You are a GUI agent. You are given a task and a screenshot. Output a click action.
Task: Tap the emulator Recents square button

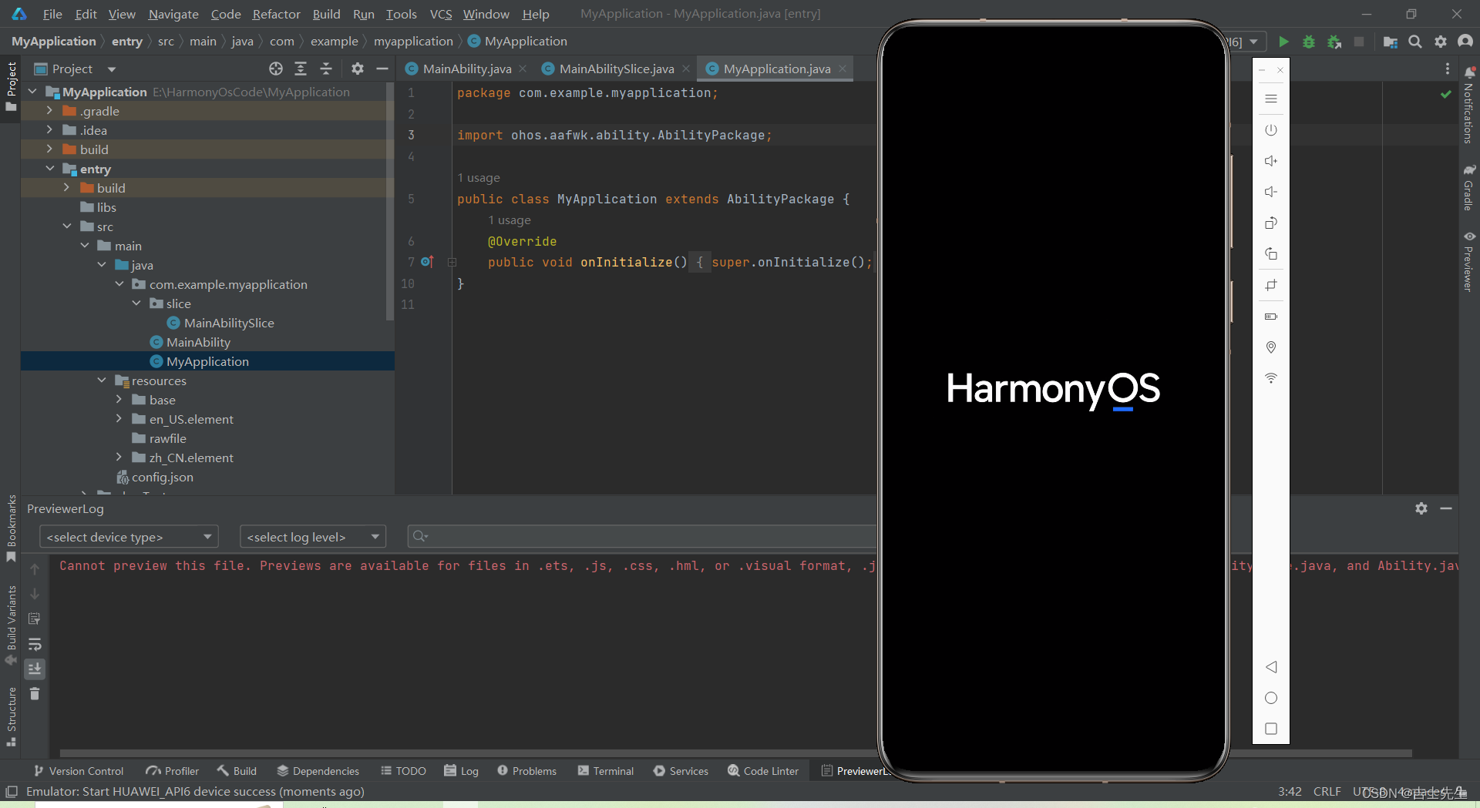[1271, 729]
